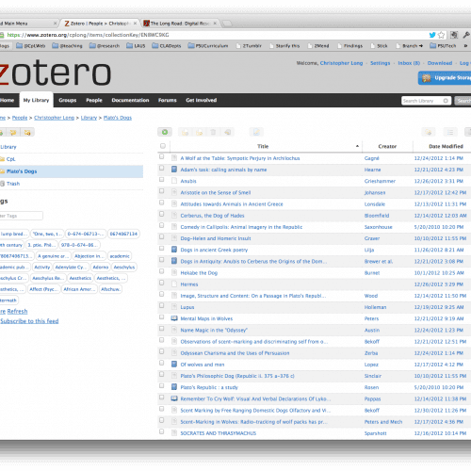
Task: Click the Download link in header
Action: point(440,63)
